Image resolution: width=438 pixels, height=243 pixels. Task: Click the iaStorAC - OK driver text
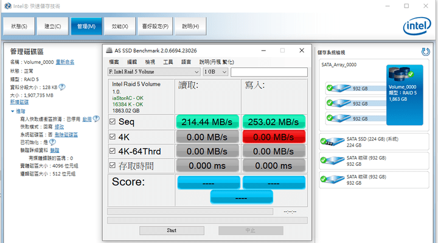[x=128, y=98]
